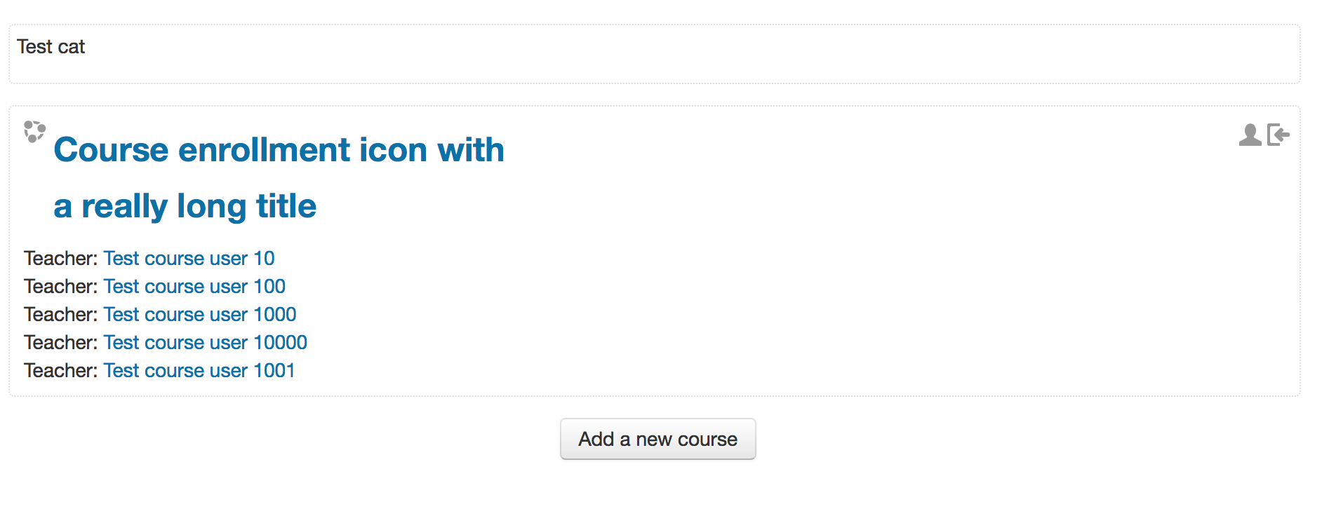Click the word "Course" in the title
The height and width of the screenshot is (516, 1329).
pos(112,149)
